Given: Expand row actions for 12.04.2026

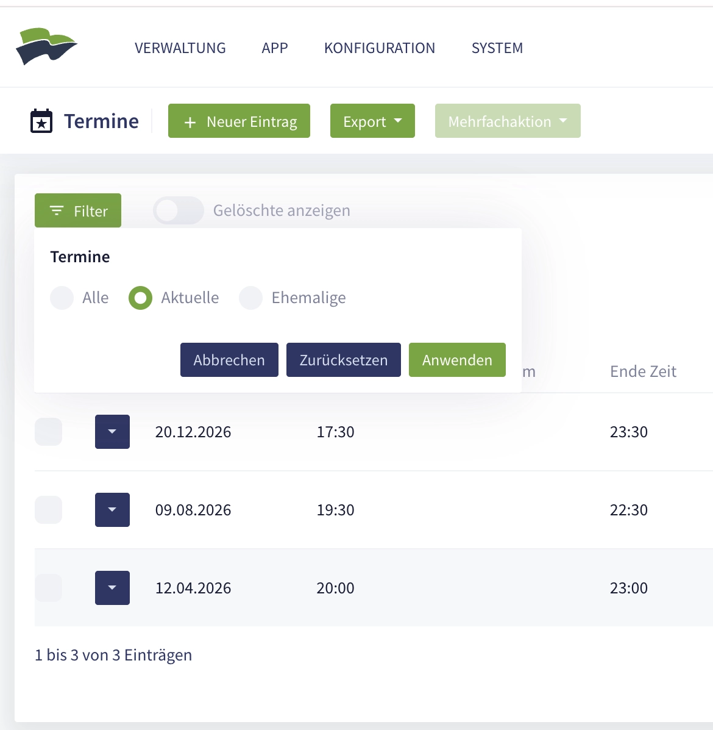Looking at the screenshot, I should [112, 588].
